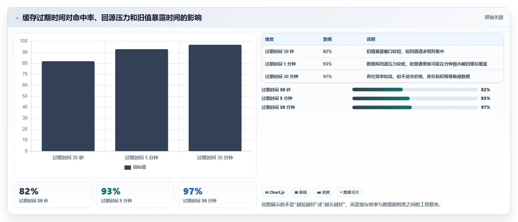Image resolution: width=518 pixels, height=222 pixels.
Task: Click the description 旧值暴露窗口较短
Action: click(406, 52)
